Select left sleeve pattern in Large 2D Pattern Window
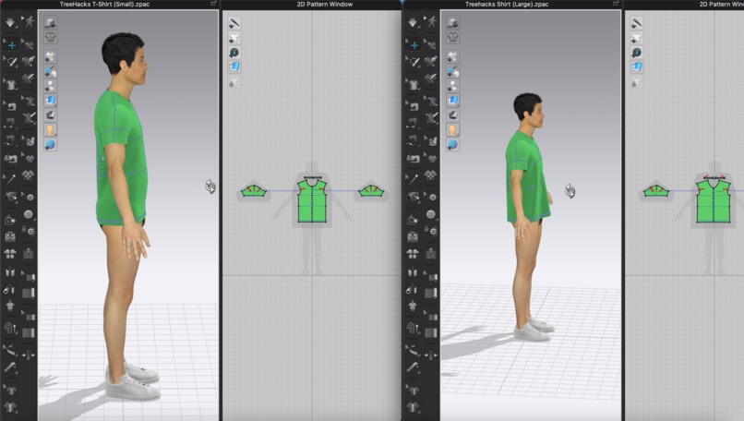 (655, 191)
